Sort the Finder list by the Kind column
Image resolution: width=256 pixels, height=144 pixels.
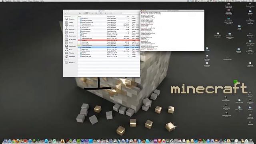pos(133,16)
